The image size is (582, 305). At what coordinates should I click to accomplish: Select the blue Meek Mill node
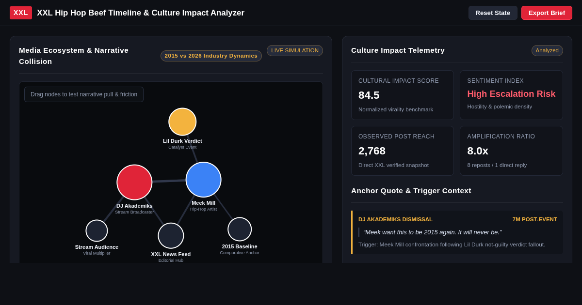tap(204, 180)
